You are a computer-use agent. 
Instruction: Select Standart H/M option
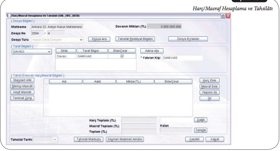click(x=22, y=81)
